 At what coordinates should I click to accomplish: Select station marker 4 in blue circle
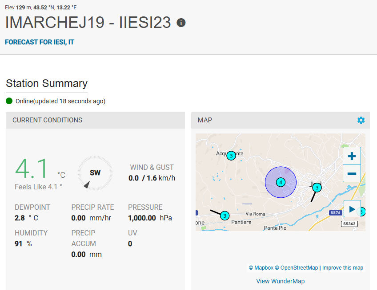[281, 182]
